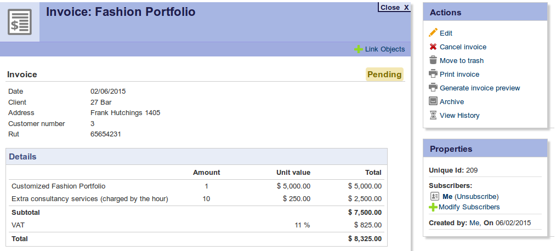Screen dimensions: 556x251
Task: Choose Generate invoice preview action
Action: [x=479, y=88]
